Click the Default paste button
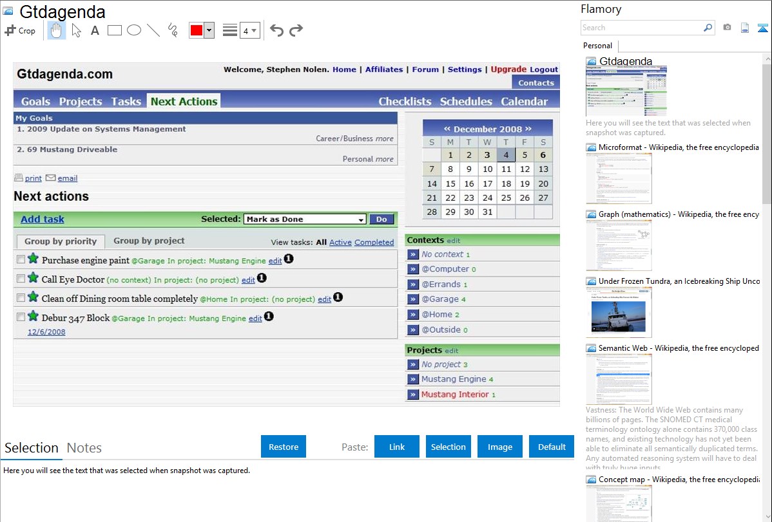 point(552,447)
